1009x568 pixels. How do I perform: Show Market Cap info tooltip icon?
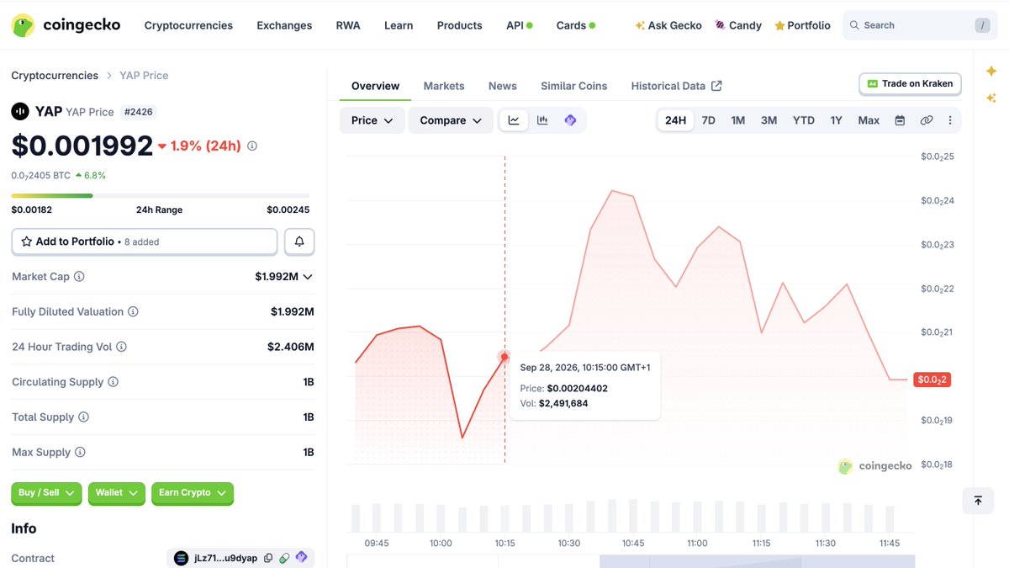(79, 277)
